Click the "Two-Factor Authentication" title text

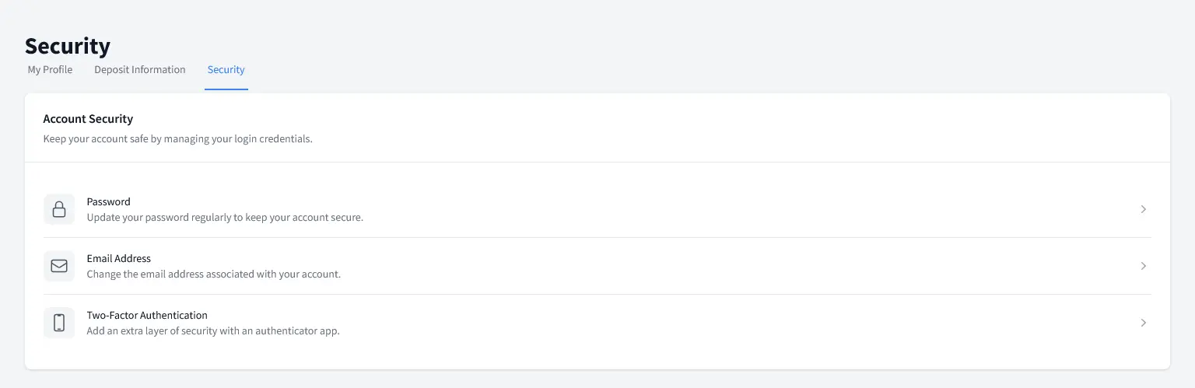point(147,315)
